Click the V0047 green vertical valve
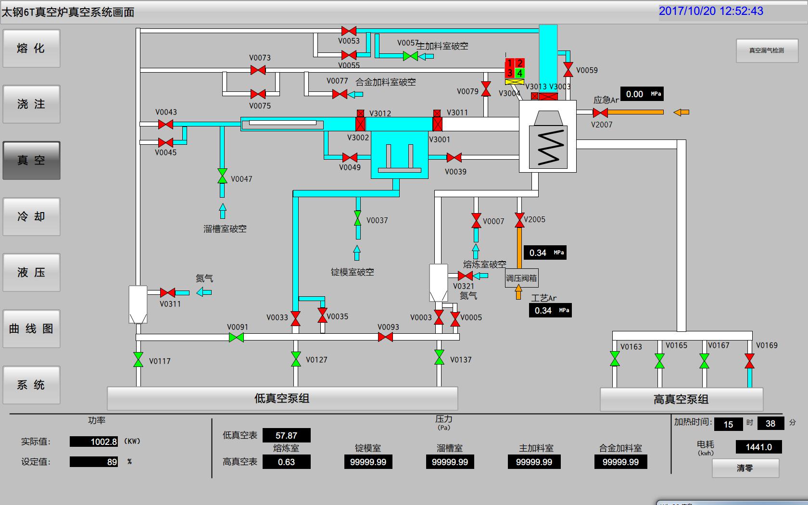 point(222,176)
